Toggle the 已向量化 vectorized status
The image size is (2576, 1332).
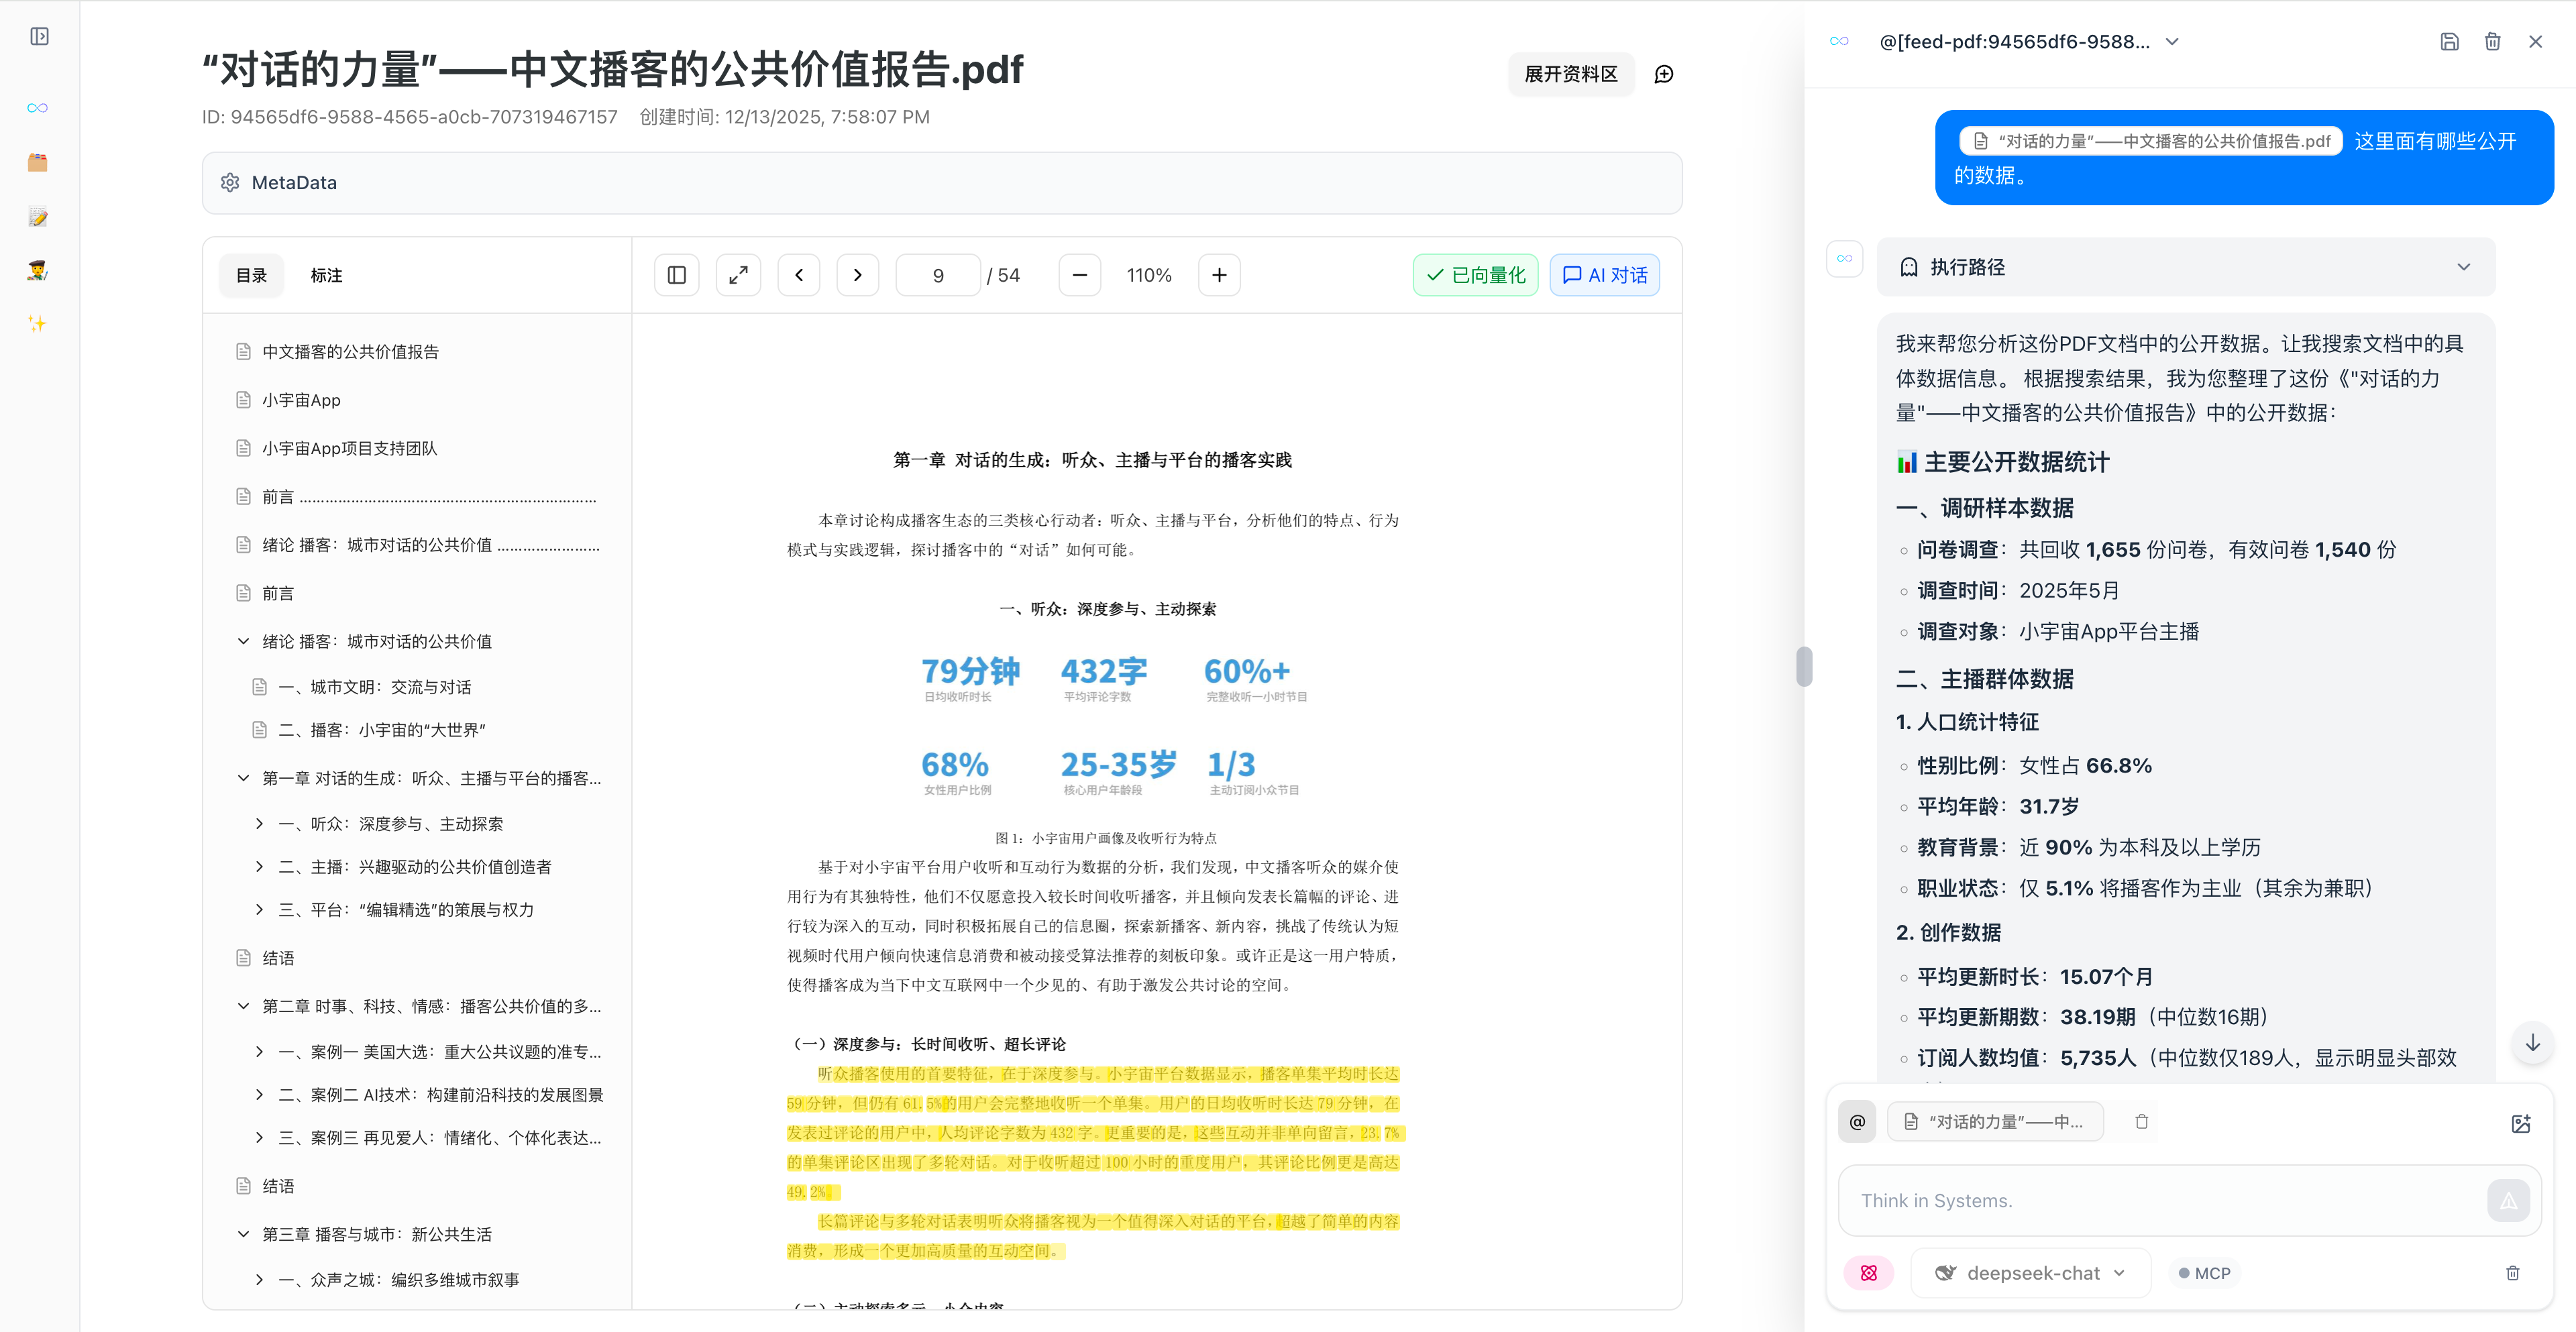(x=1475, y=275)
